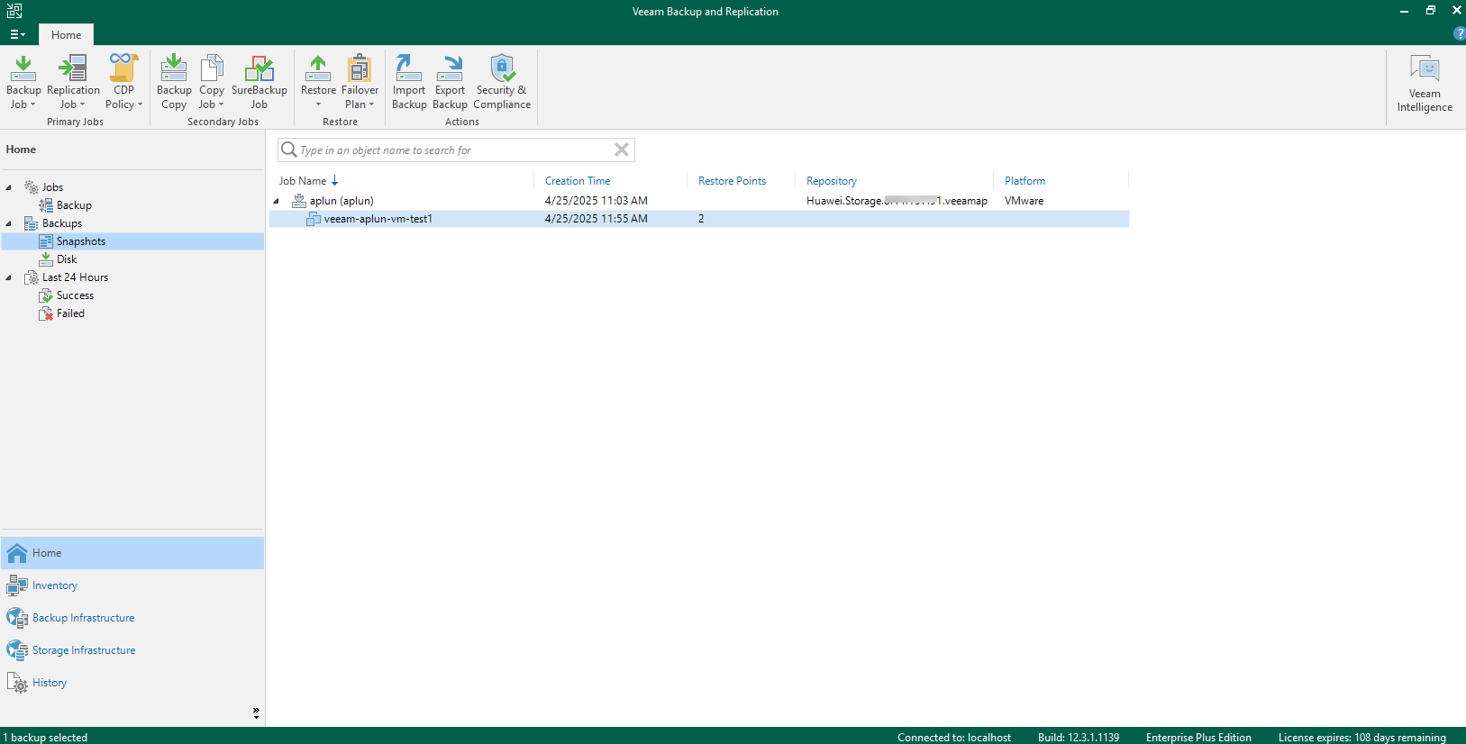The width and height of the screenshot is (1466, 744).
Task: Collapse the Backups tree node
Action: [x=9, y=223]
